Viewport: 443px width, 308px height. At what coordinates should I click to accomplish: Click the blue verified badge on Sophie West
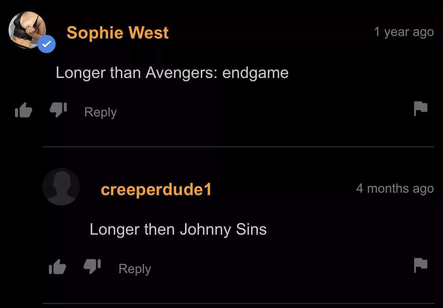[x=47, y=44]
